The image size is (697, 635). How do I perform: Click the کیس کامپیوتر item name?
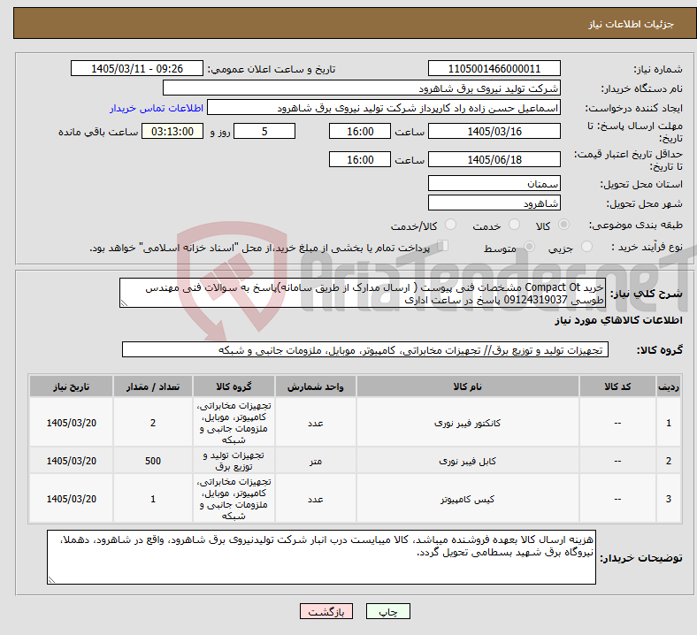click(468, 500)
